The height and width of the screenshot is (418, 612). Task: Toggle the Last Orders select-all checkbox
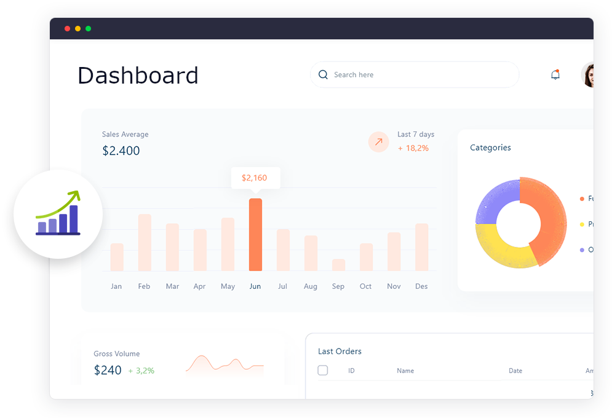[x=323, y=371]
